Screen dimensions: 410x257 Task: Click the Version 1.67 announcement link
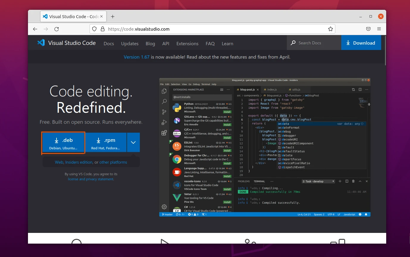(x=136, y=57)
